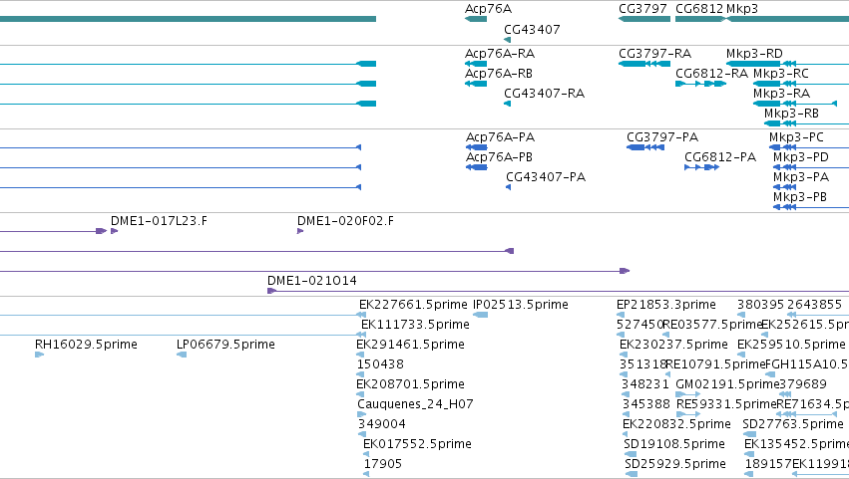The height and width of the screenshot is (479, 849).
Task: Select EST IP02513.5prime
Action: point(521,305)
